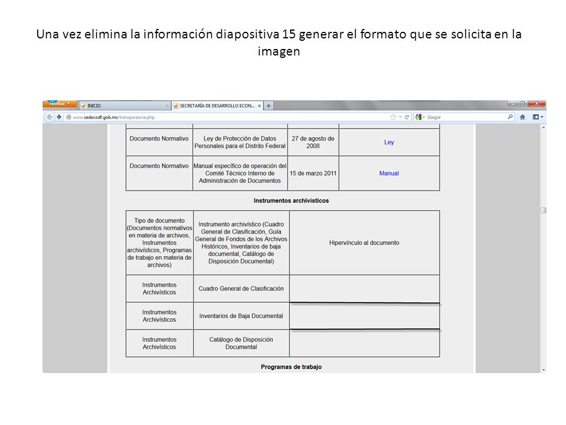Click the slide title 'Una vez elimina la información...'
This screenshot has height=425, width=566.
click(x=279, y=42)
